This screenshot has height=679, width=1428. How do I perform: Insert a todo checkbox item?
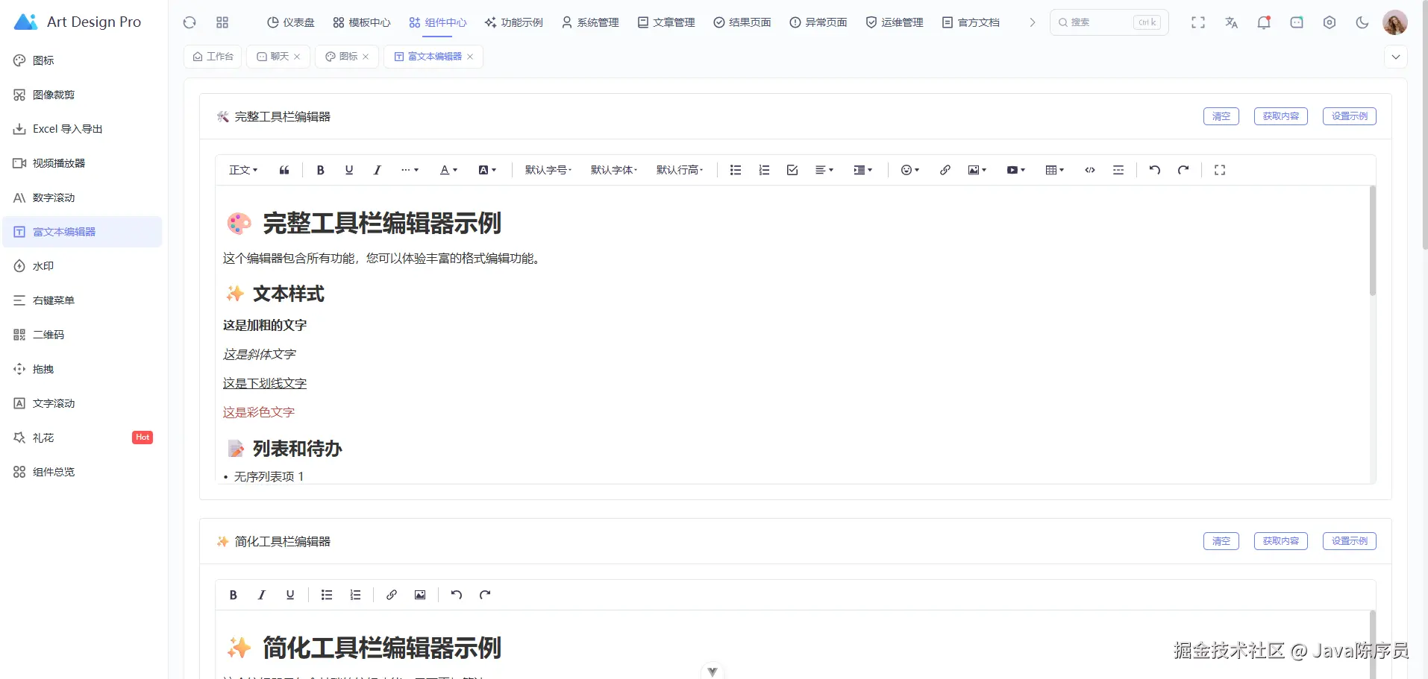coord(792,170)
